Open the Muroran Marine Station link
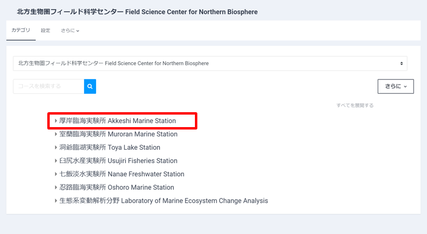Screen dimensions: 427x234 pos(118,134)
